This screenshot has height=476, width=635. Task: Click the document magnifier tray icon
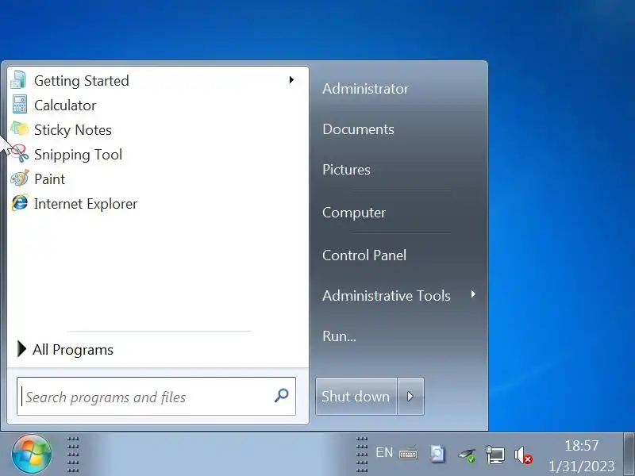click(x=438, y=453)
